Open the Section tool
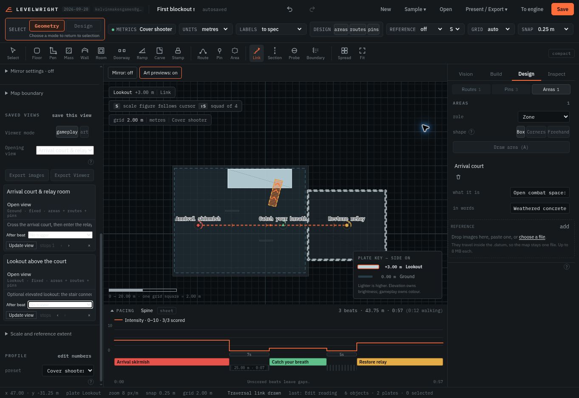 pos(275,54)
